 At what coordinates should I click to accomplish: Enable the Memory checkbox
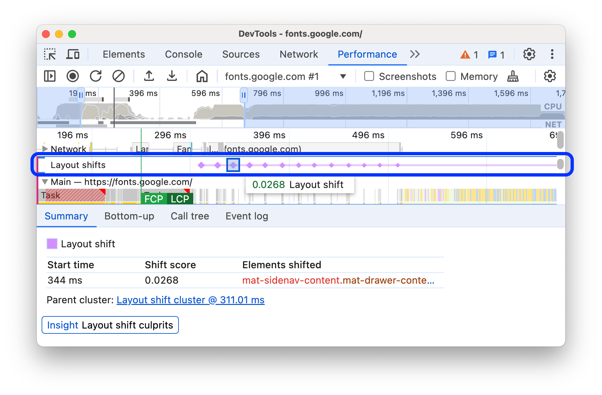(x=451, y=76)
